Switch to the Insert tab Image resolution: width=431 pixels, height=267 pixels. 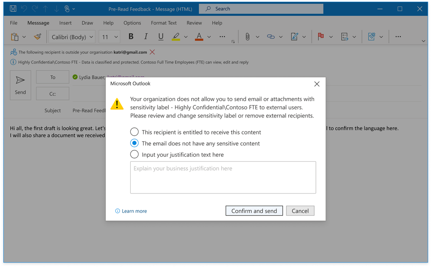[x=65, y=23]
